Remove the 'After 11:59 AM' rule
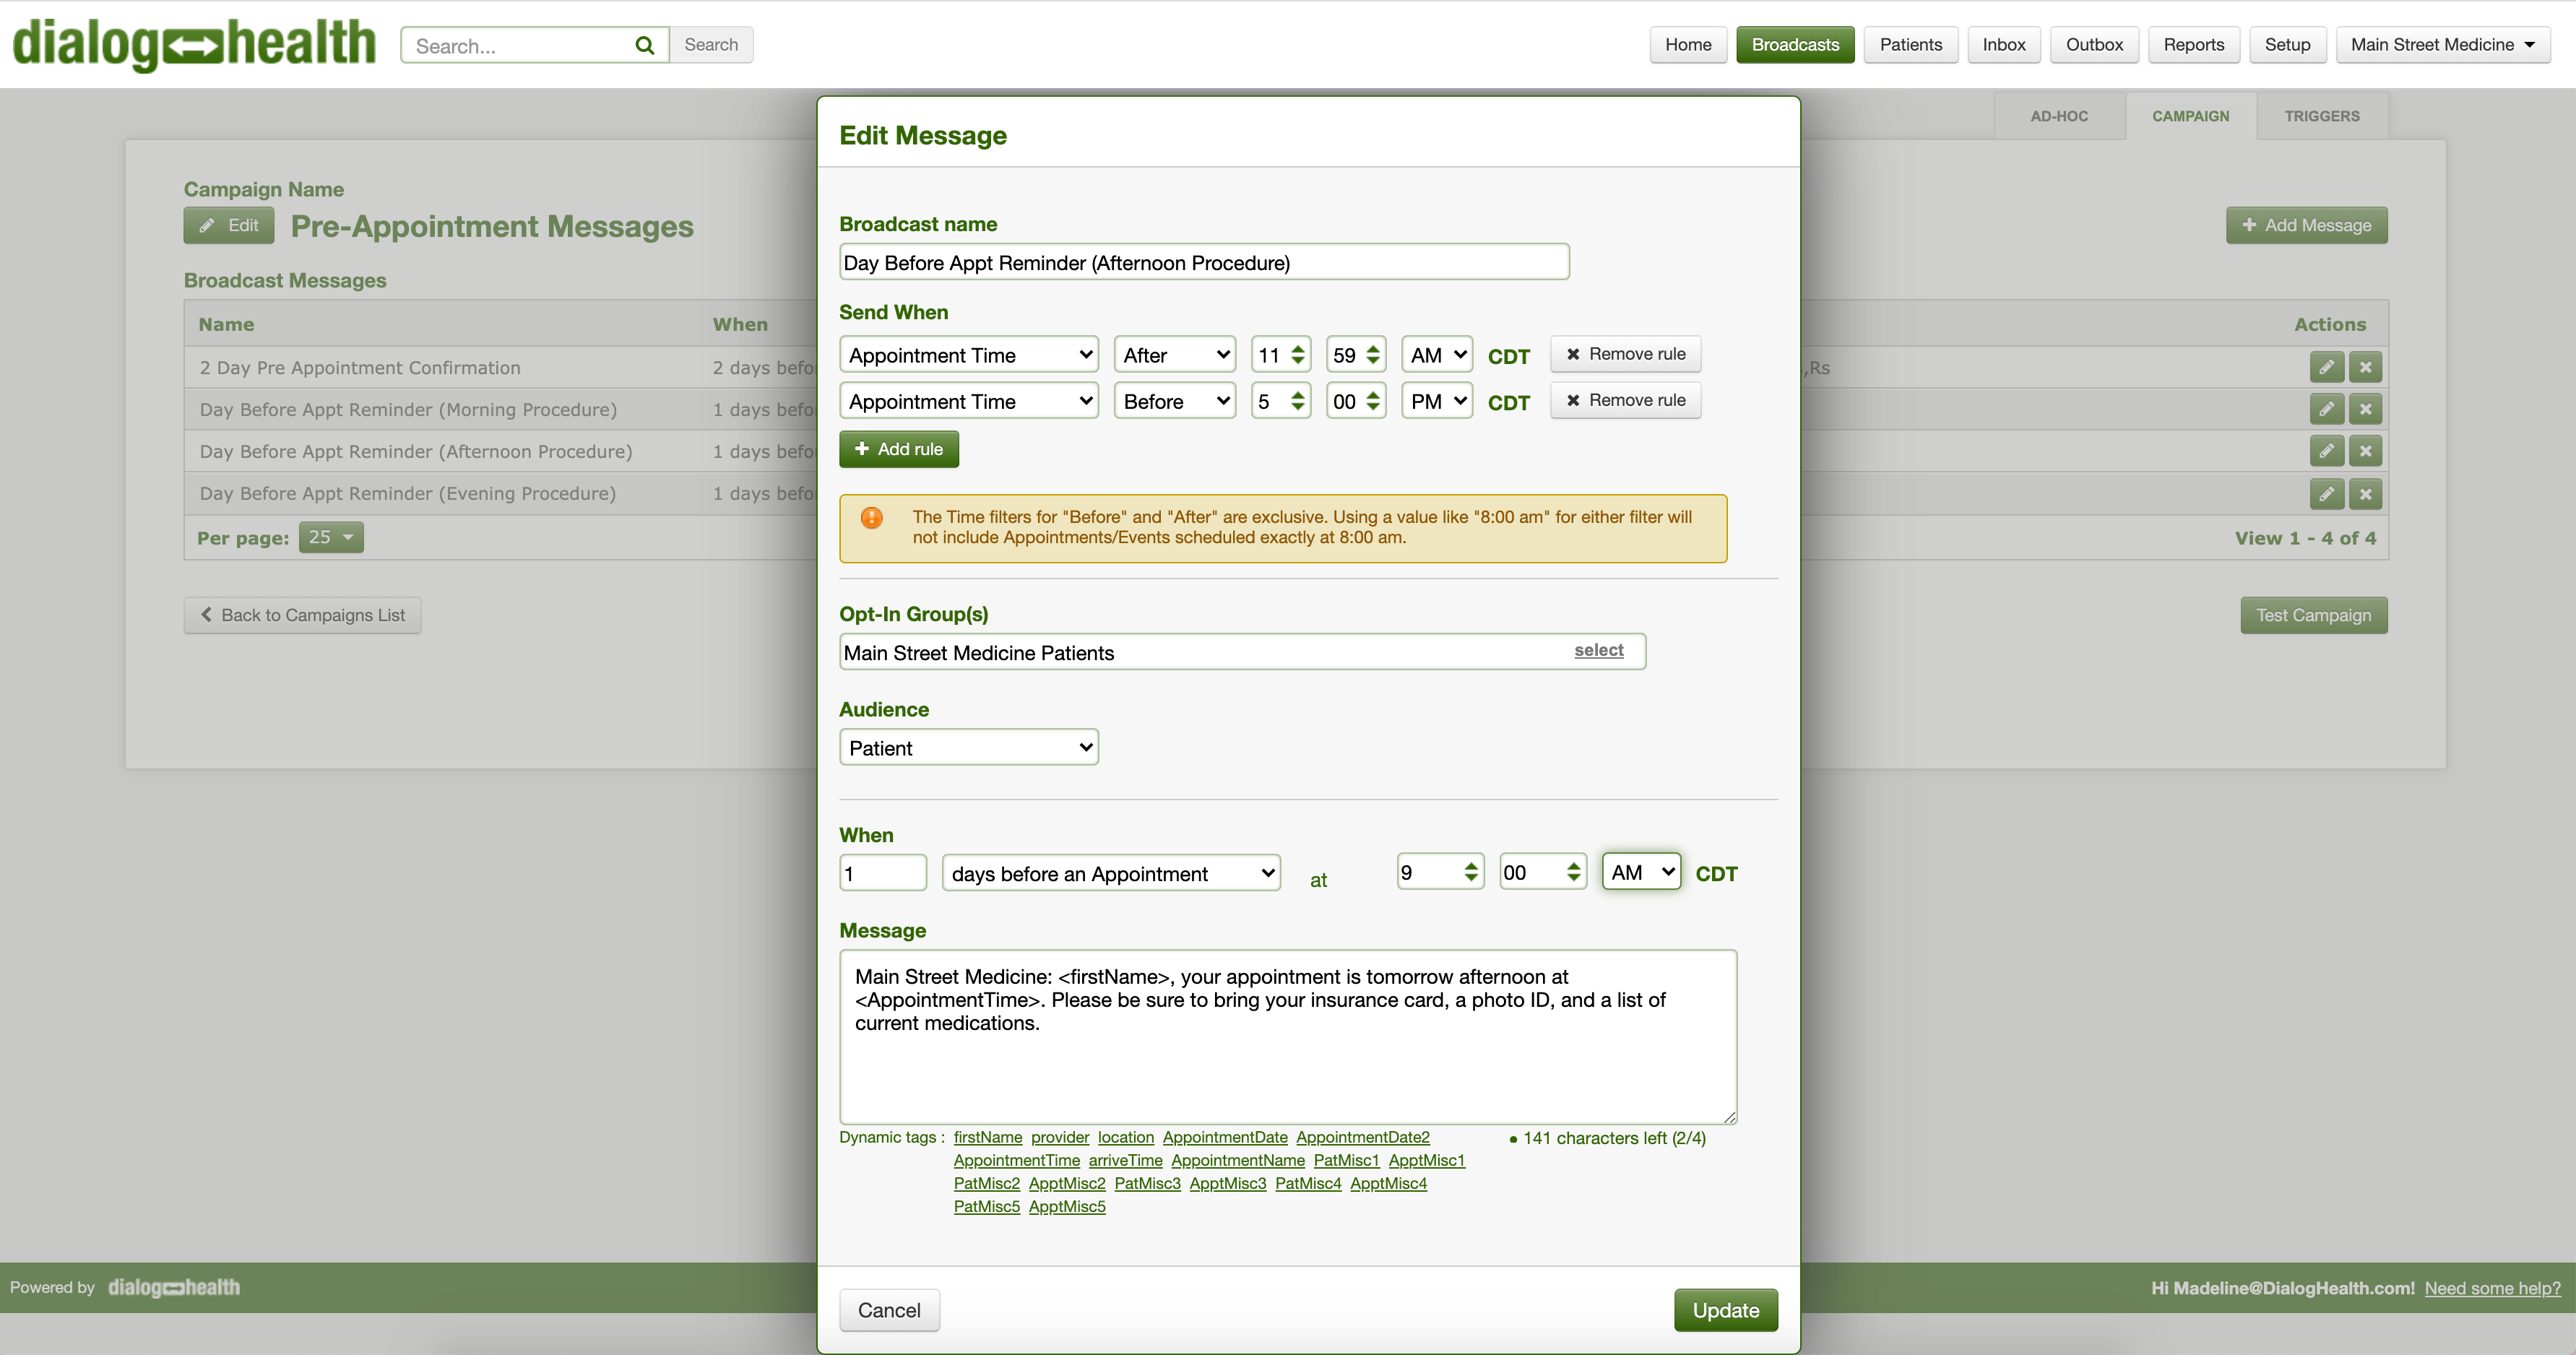 (1625, 354)
